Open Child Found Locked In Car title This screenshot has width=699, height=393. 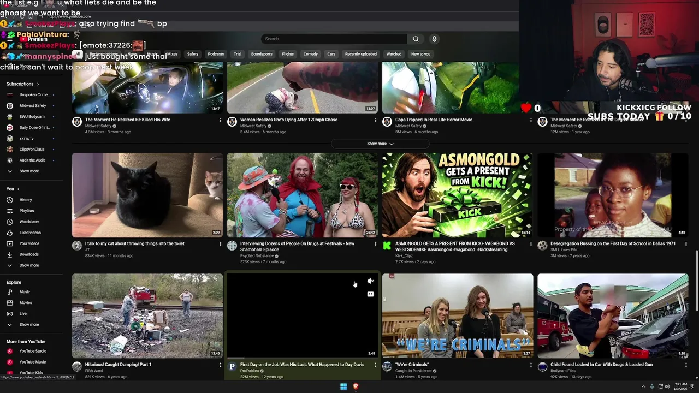point(601,365)
